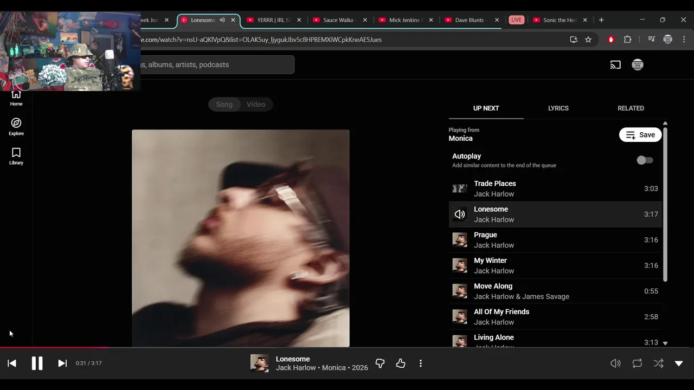Image resolution: width=694 pixels, height=390 pixels.
Task: Open the Monica album link in the player bar
Action: (x=334, y=368)
